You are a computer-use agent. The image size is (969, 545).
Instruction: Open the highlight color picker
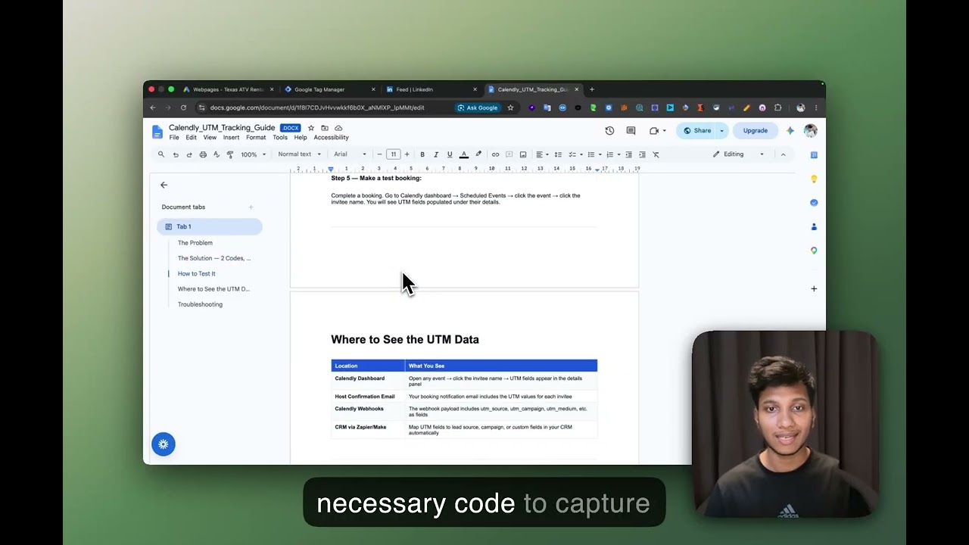478,154
